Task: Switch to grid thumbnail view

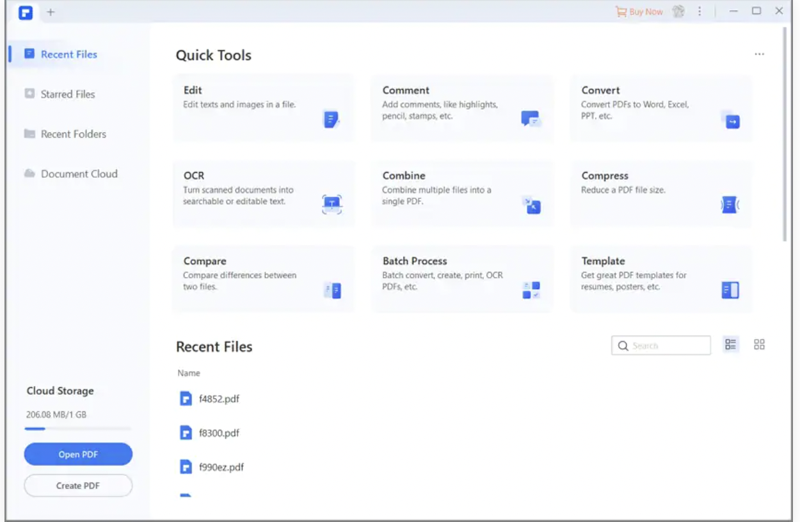Action: pos(760,345)
